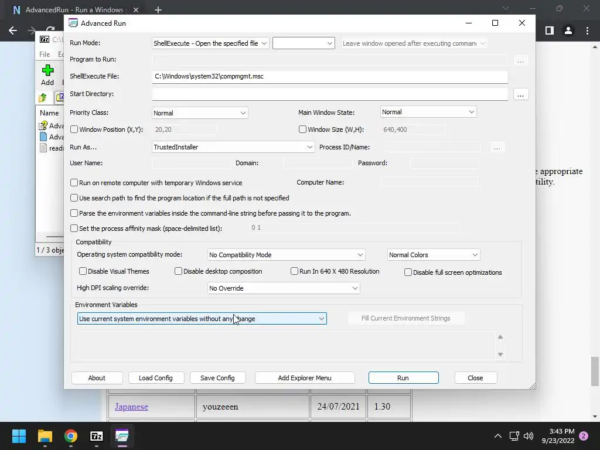Click youzeeen table cell
600x450 pixels.
(x=253, y=407)
